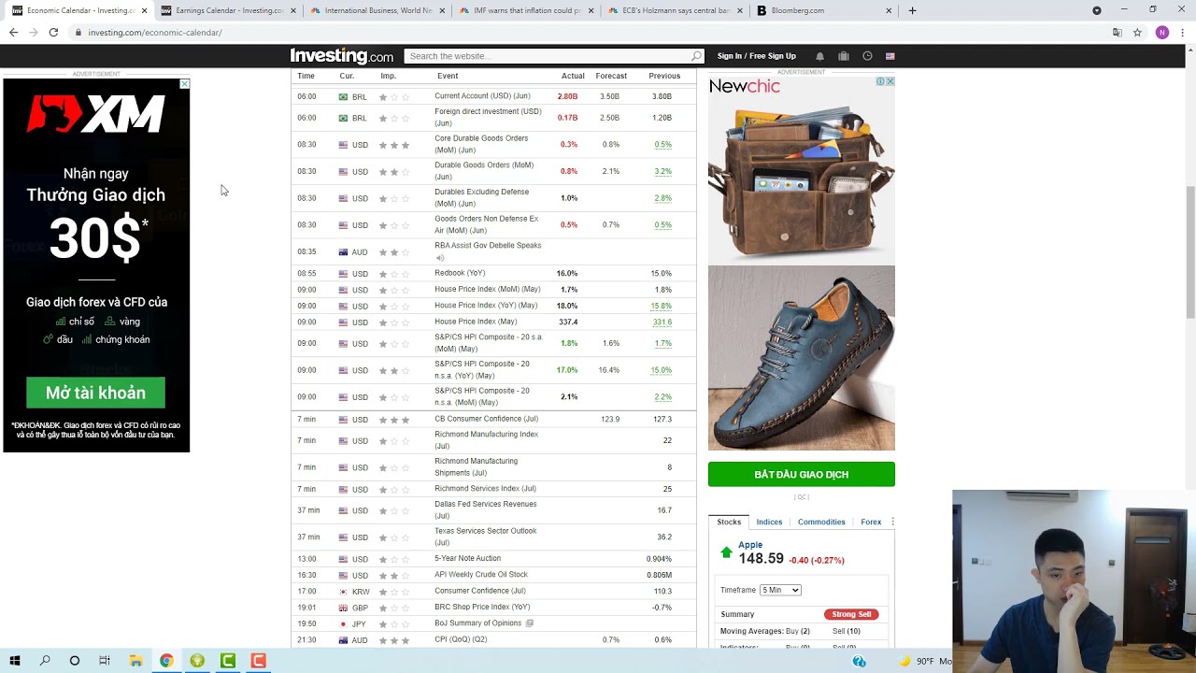This screenshot has width=1196, height=673.
Task: Click in the website search field
Action: (547, 56)
